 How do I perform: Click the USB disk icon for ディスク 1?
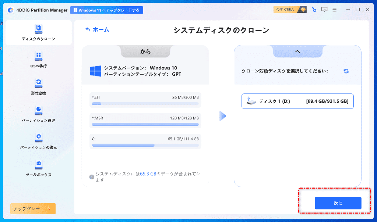(251, 101)
